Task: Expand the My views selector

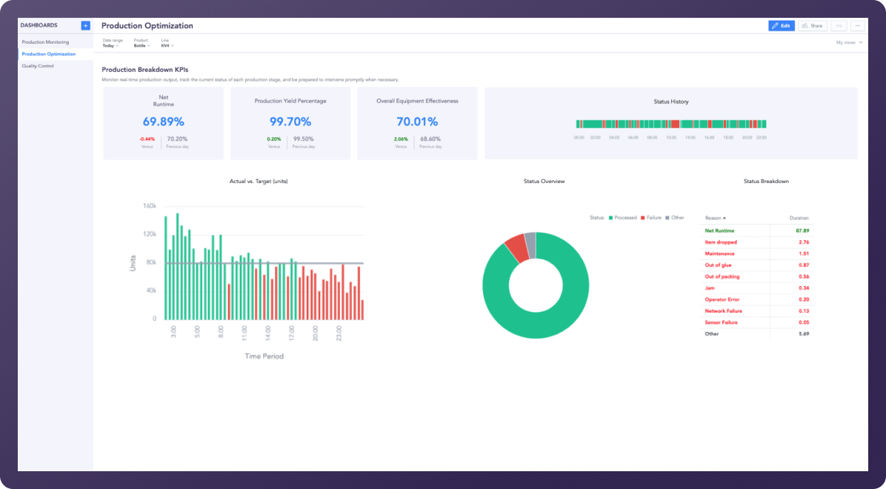Action: point(845,42)
